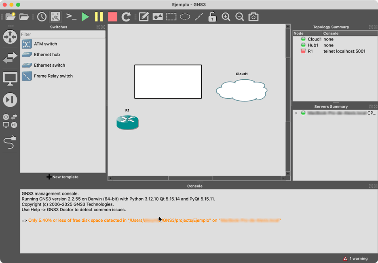Select the add a note annotation tool

[144, 17]
